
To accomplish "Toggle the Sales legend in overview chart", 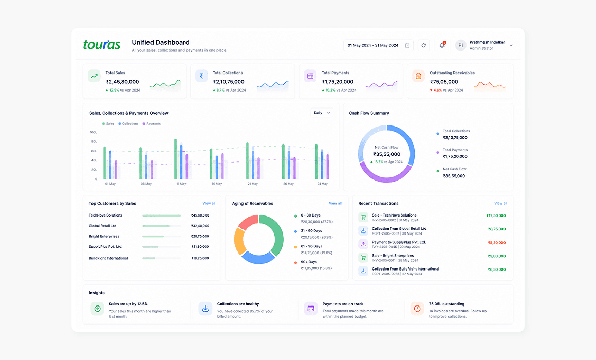I will point(108,123).
